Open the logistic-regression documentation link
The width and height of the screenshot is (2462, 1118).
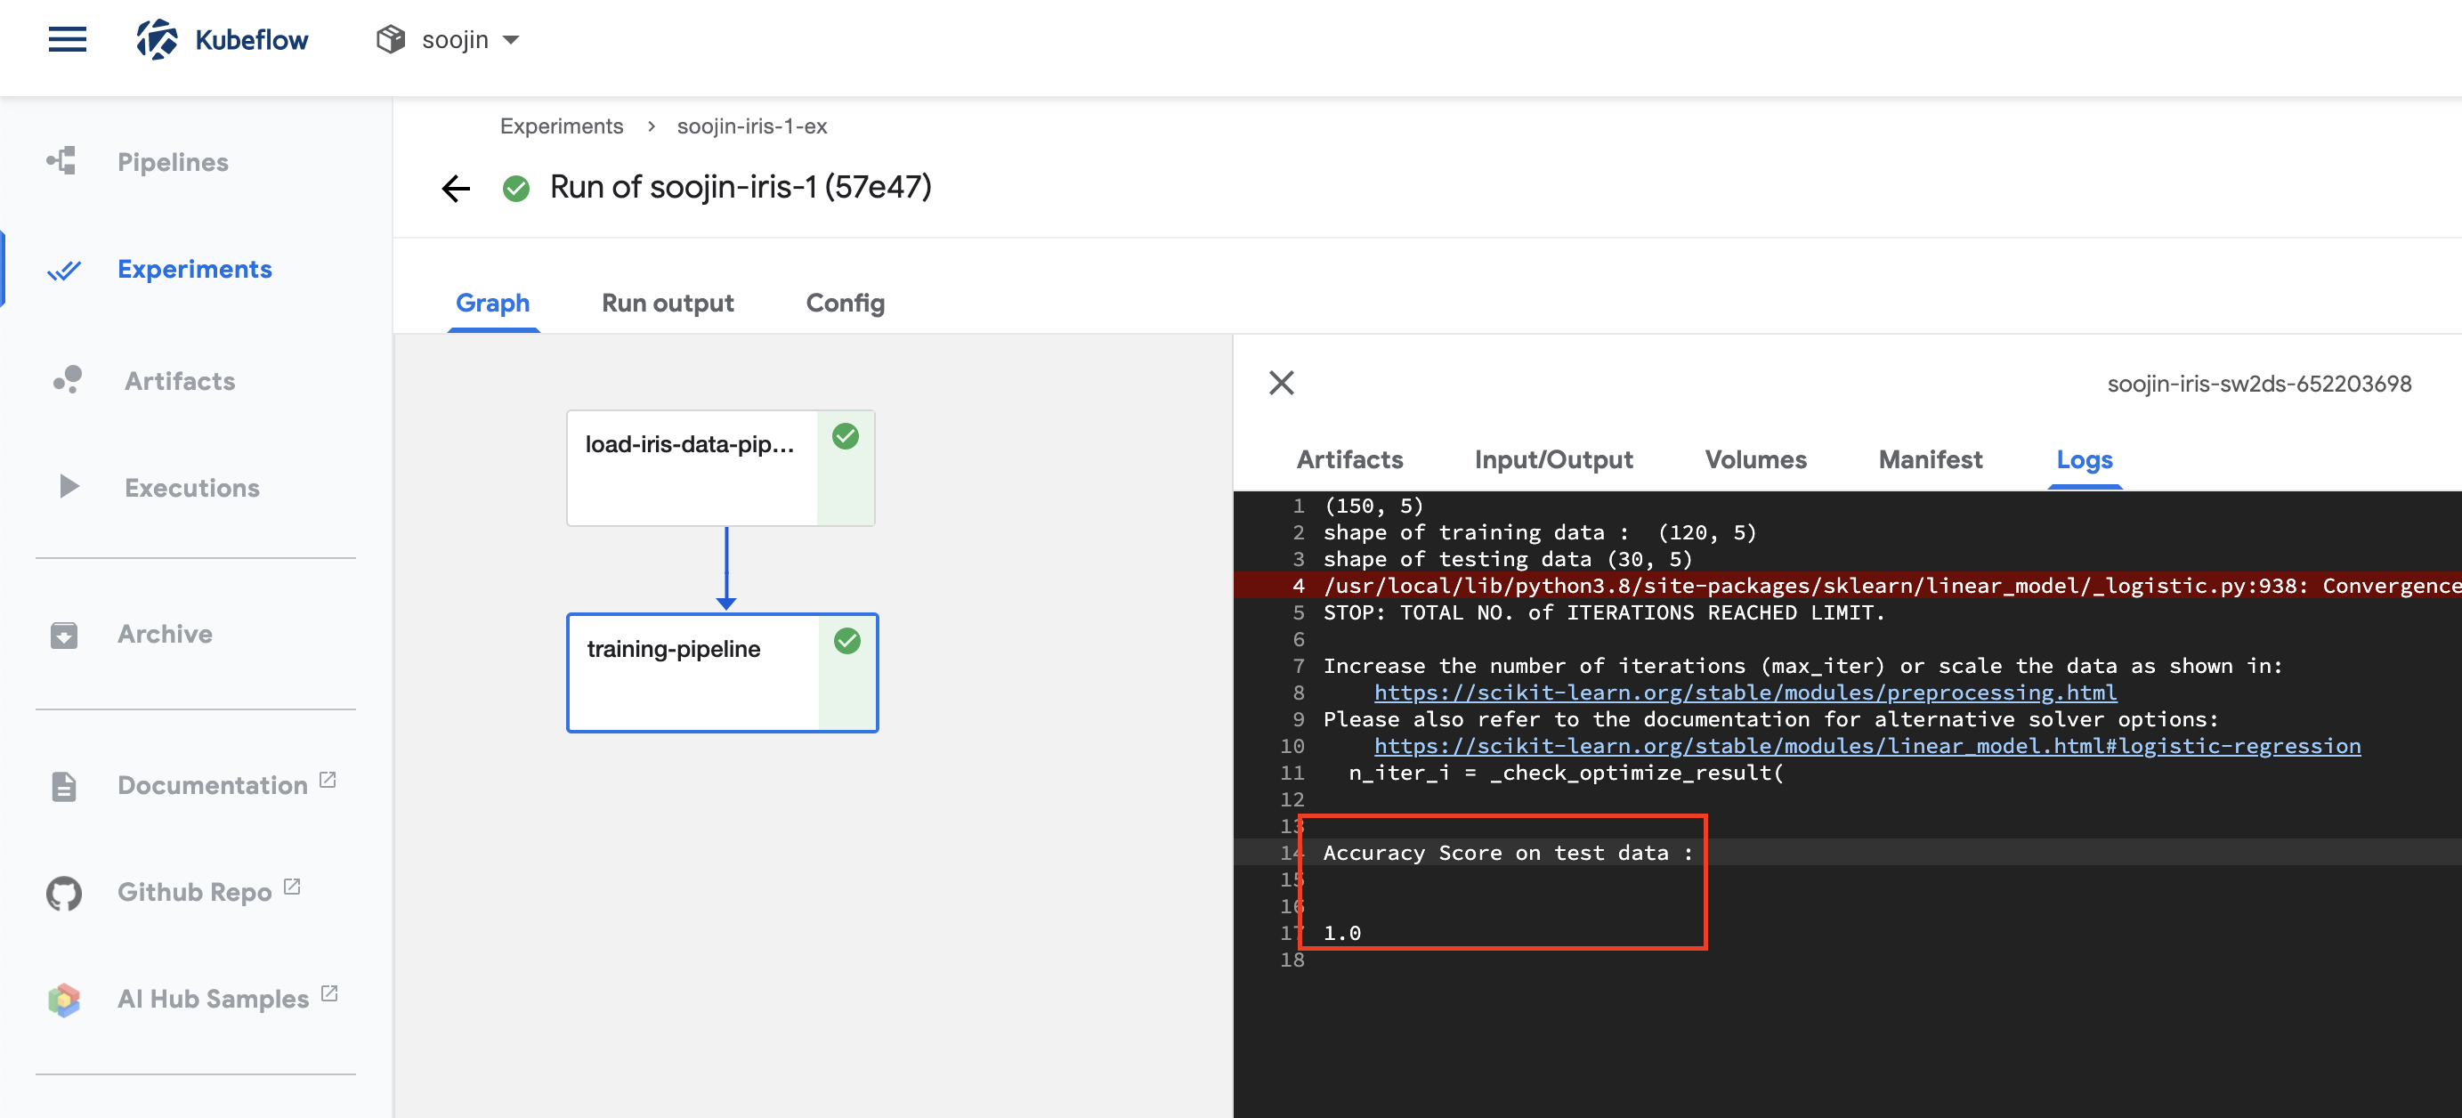tap(1867, 745)
